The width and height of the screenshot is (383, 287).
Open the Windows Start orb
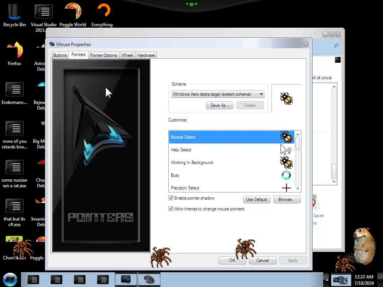click(x=10, y=280)
